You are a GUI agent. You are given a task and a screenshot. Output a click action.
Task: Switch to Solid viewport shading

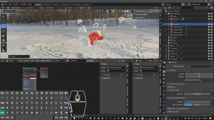coord(125,11)
